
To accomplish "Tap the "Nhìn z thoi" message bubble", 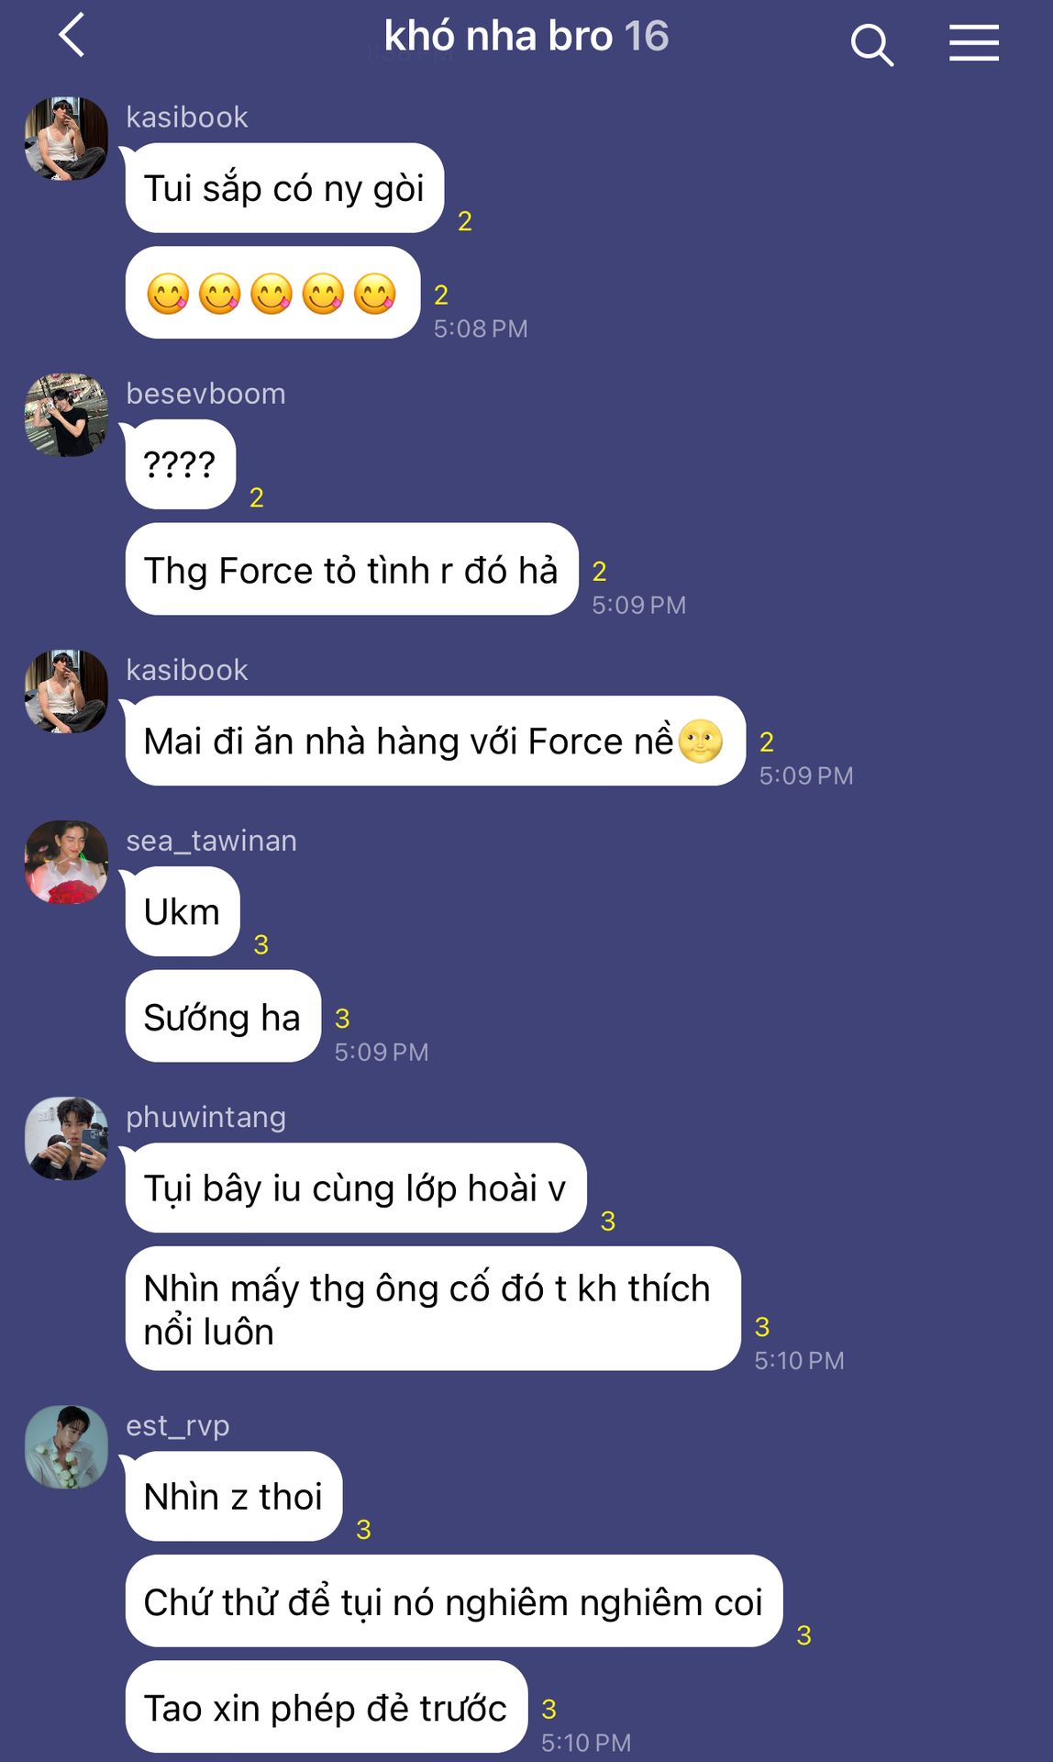I will point(233,1496).
